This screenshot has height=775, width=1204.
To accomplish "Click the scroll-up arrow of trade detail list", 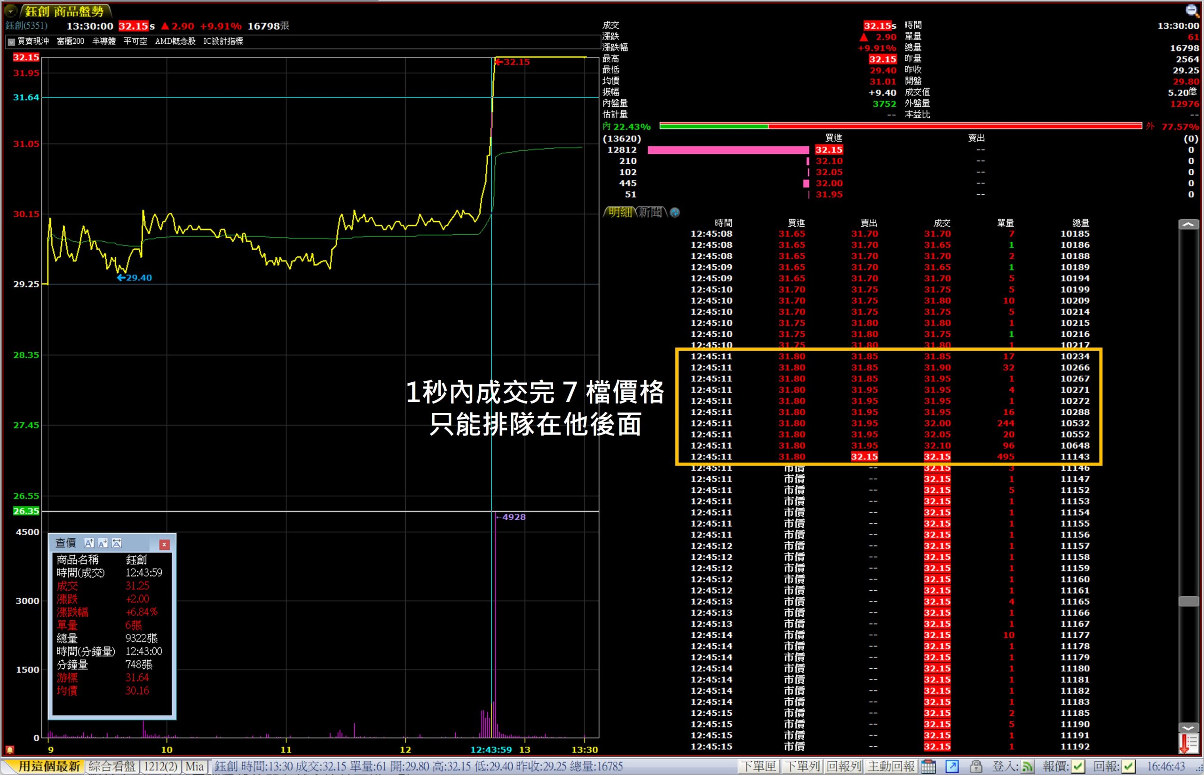I will coord(1188,224).
